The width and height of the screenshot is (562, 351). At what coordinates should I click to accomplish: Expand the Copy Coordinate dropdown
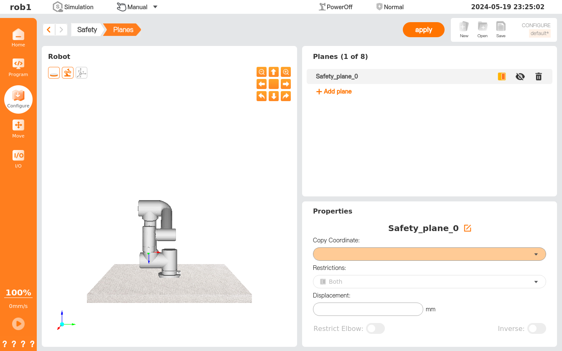point(429,254)
